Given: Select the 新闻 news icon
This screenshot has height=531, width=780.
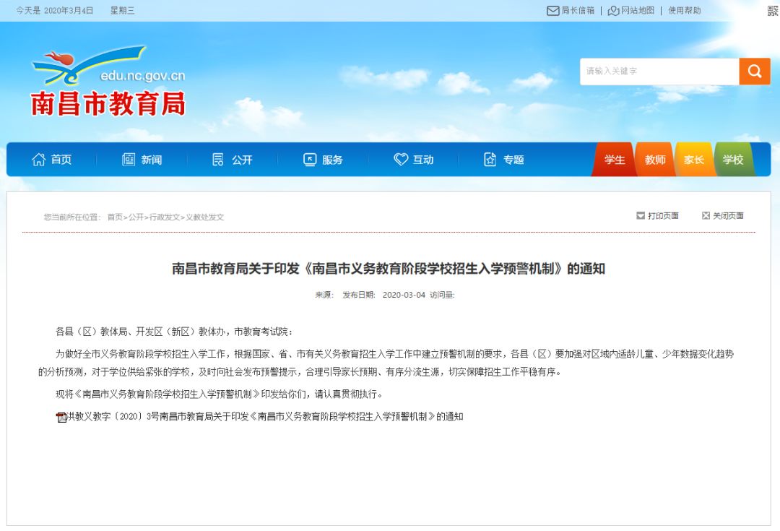Looking at the screenshot, I should (129, 160).
